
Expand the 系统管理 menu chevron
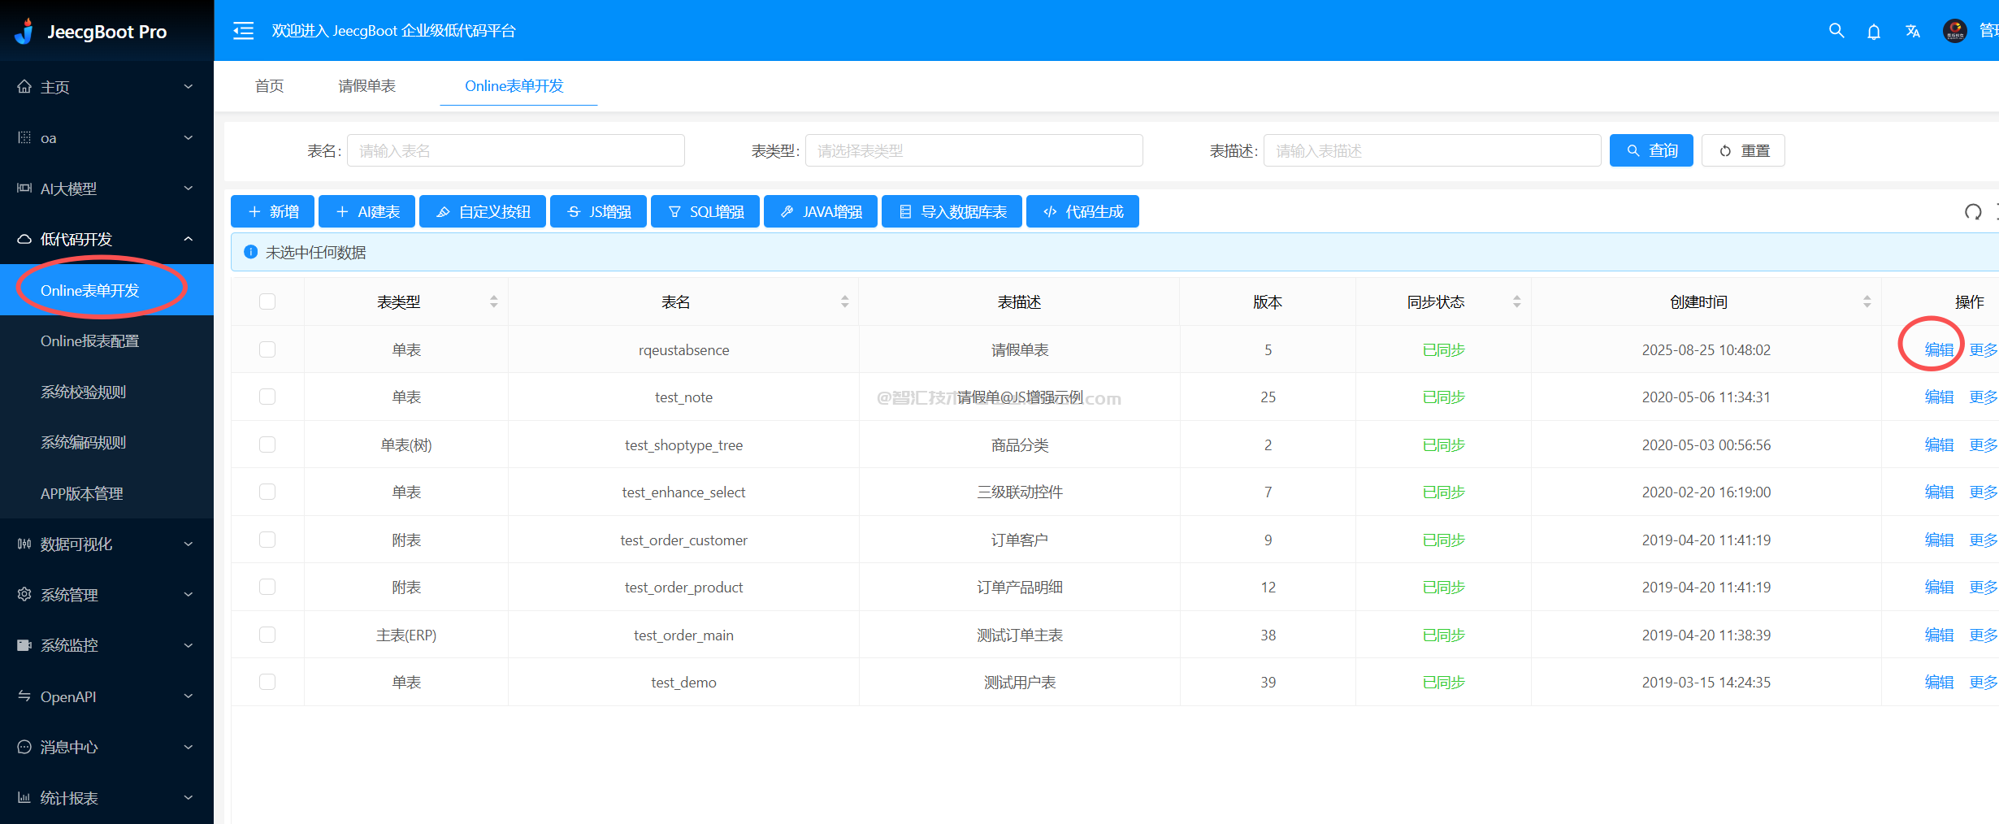click(189, 594)
